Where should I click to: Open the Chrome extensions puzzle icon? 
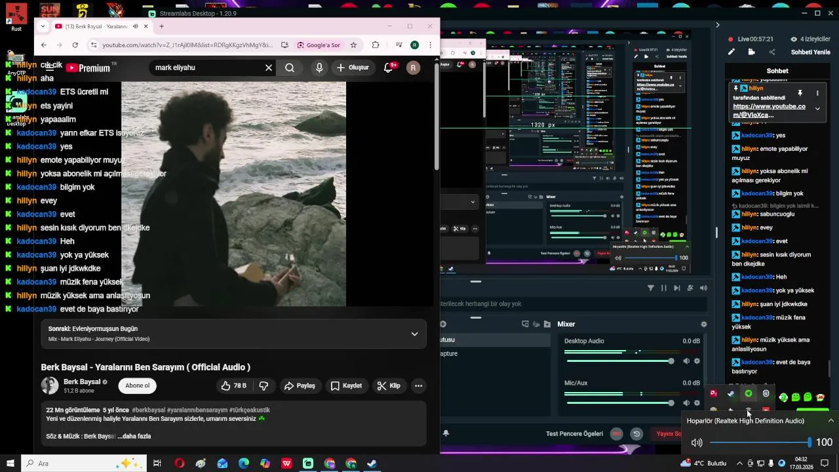coord(376,45)
